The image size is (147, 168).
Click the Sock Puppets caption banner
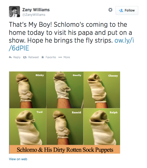coord(65,149)
